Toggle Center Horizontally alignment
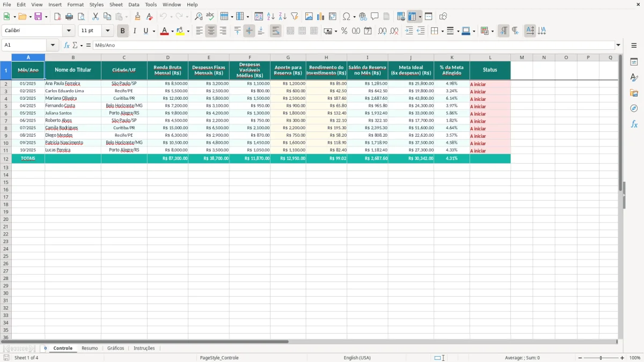Image resolution: width=644 pixels, height=362 pixels. [x=211, y=31]
